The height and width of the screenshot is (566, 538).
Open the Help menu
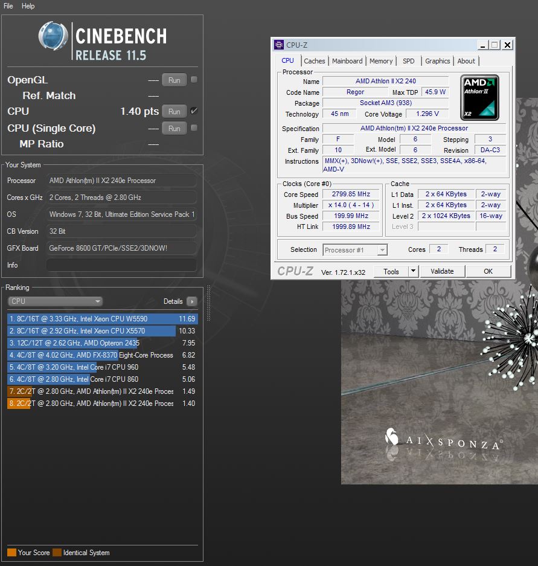coord(28,6)
